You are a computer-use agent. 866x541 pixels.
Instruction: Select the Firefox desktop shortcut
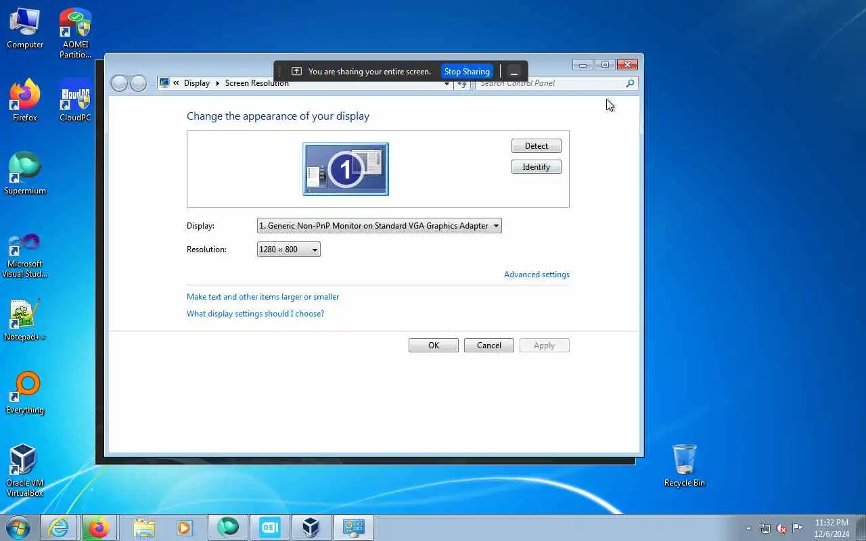click(25, 101)
